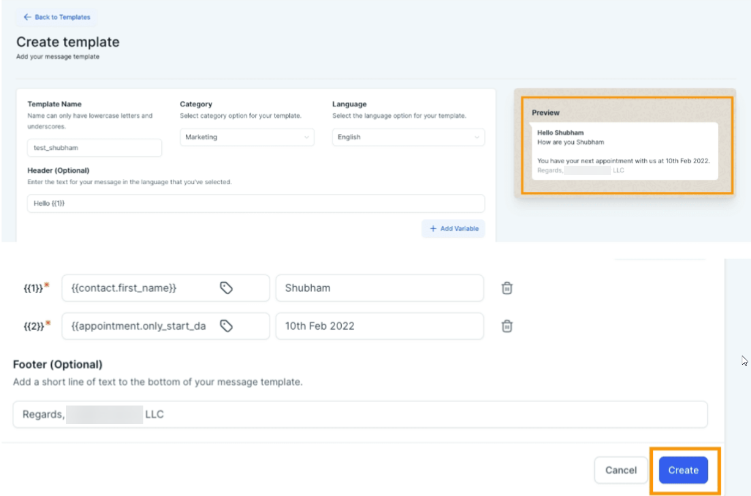
Task: Click the tag icon for appointment start date variable
Action: tap(226, 326)
